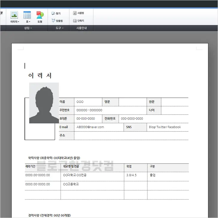Click the 학력사항 section heading
This screenshot has height=218, width=218.
(54, 158)
